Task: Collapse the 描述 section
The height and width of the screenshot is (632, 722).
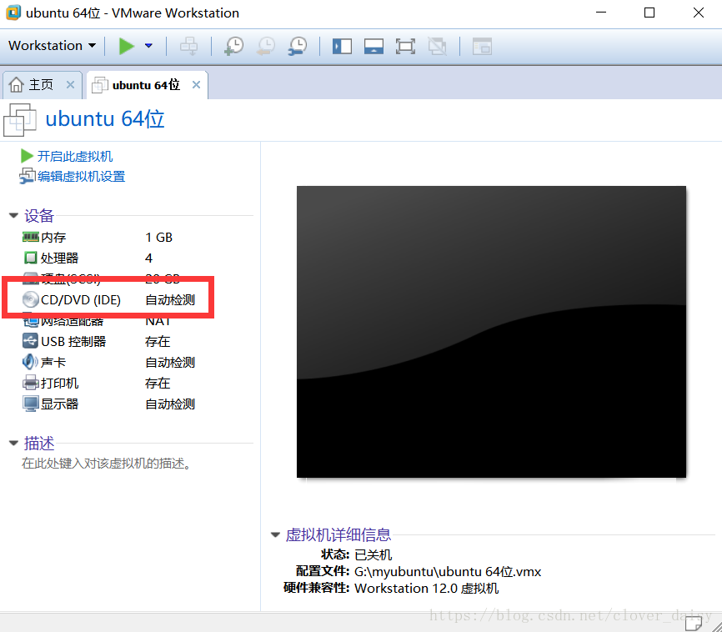Action: [14, 443]
